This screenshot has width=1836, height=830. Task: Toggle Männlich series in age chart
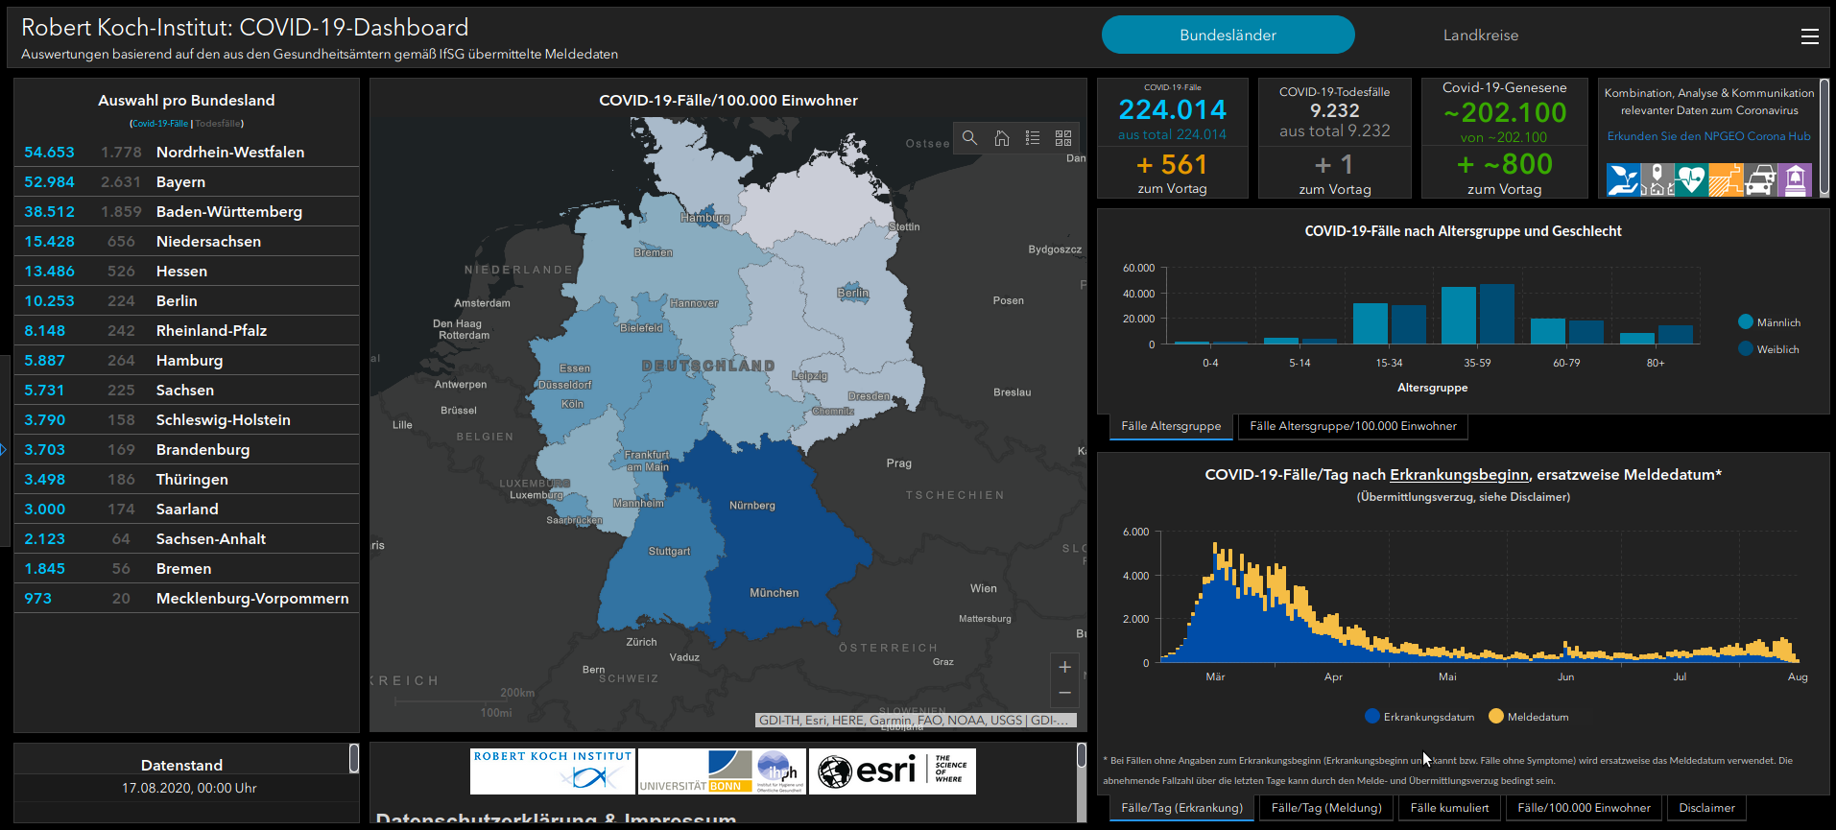[1746, 322]
